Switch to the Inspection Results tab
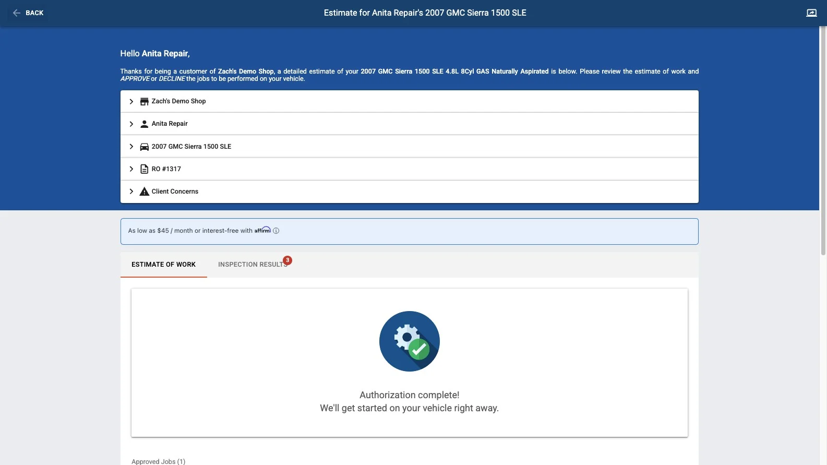The height and width of the screenshot is (465, 827). [253, 265]
